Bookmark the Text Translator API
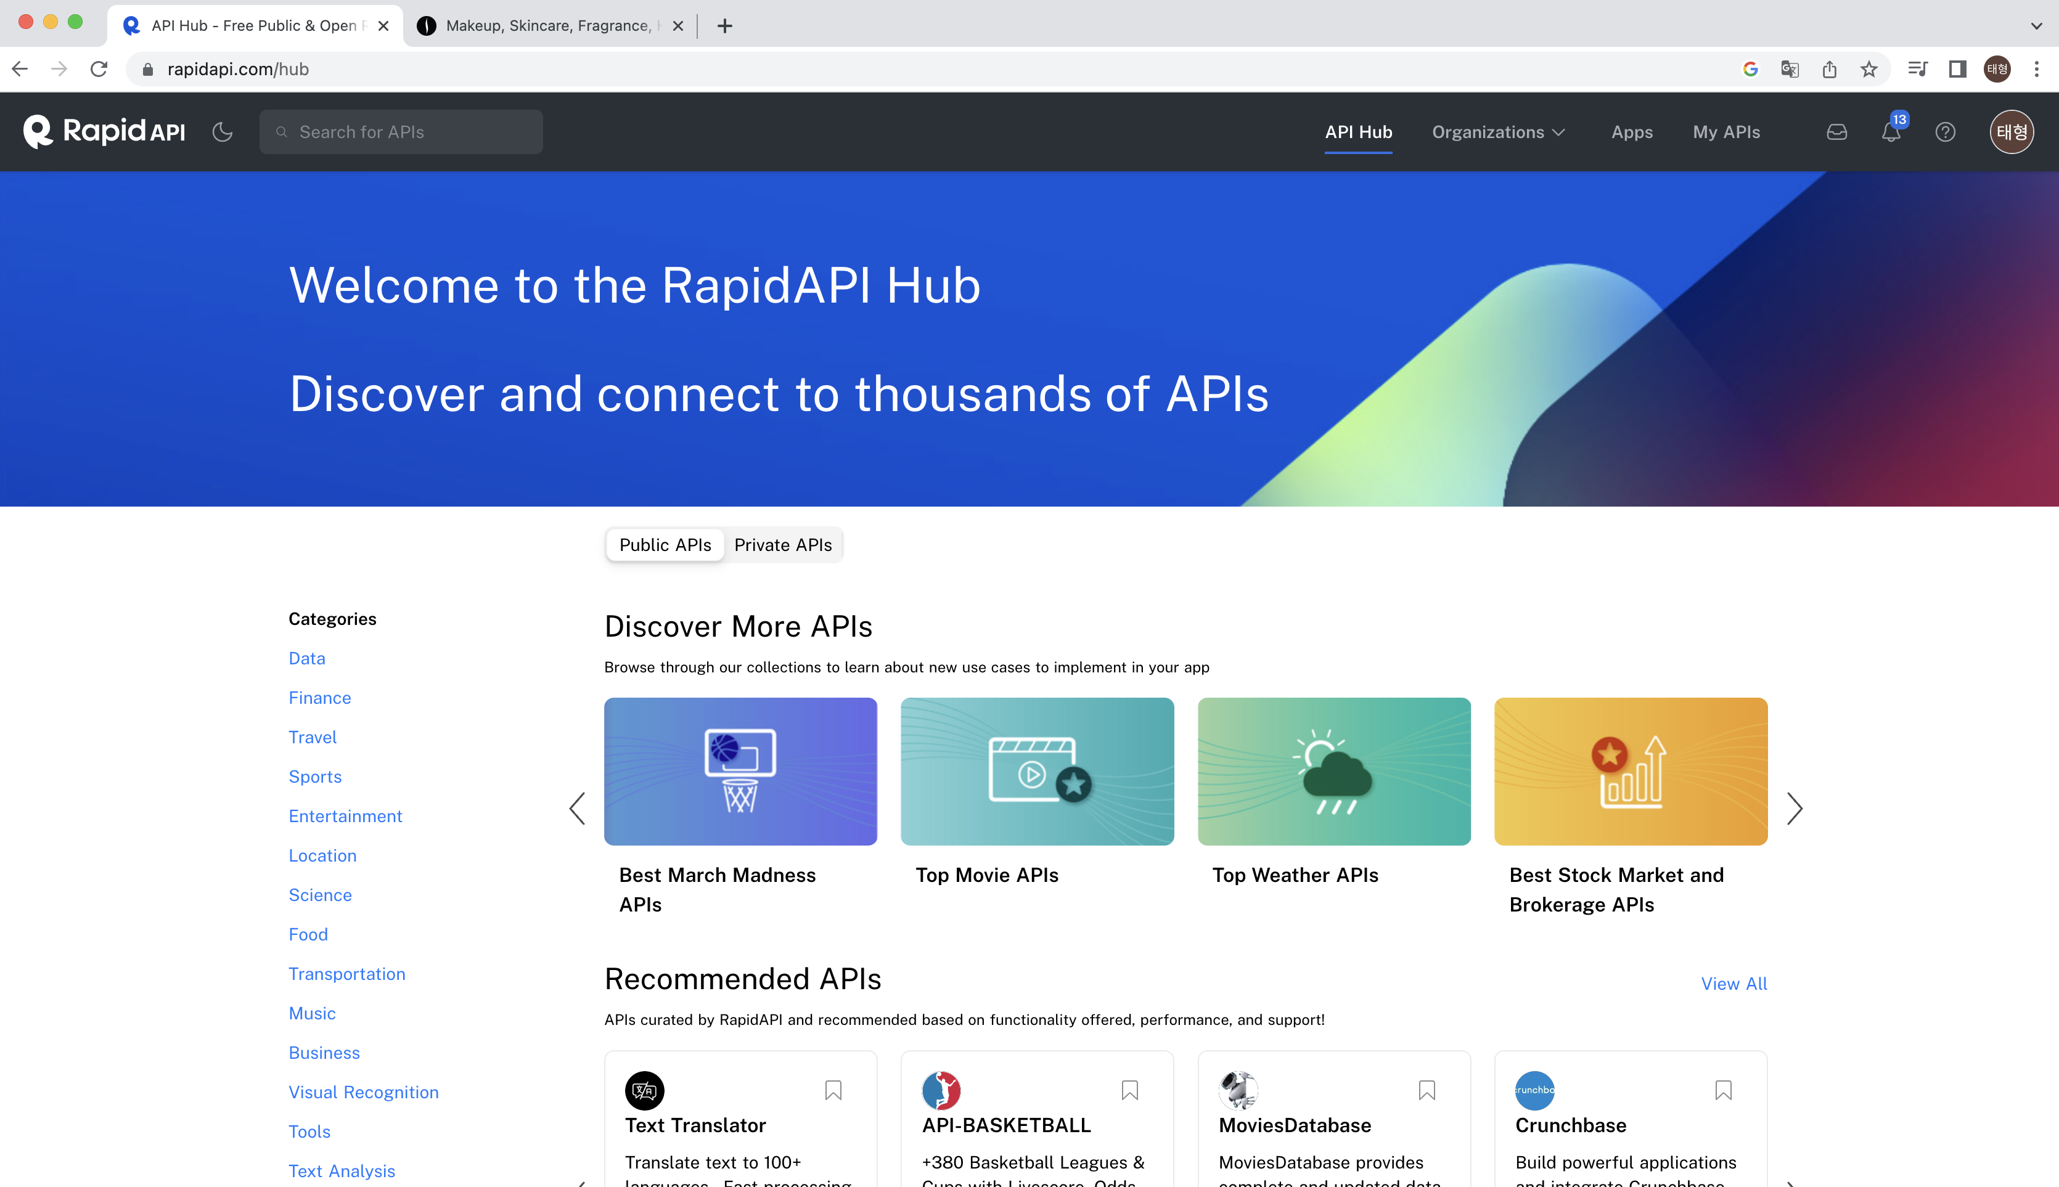 833,1090
